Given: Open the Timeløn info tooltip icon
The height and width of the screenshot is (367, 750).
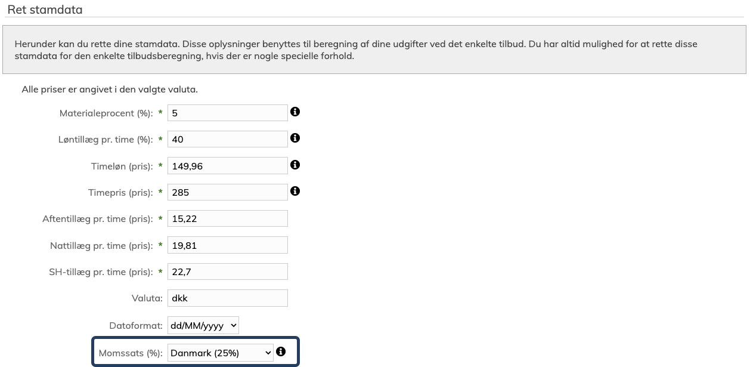Looking at the screenshot, I should (x=295, y=165).
